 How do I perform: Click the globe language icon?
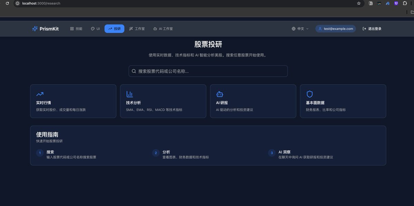coord(294,29)
